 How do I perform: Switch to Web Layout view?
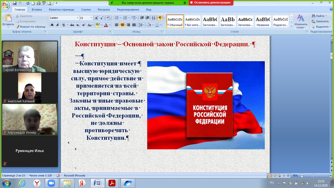[x=279, y=175]
